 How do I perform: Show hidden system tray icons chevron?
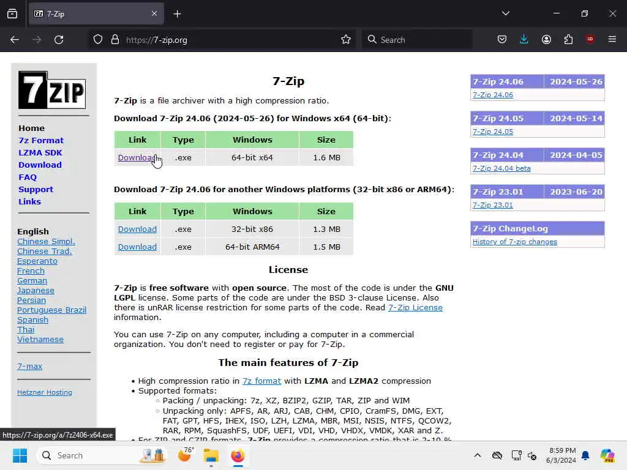click(478, 455)
